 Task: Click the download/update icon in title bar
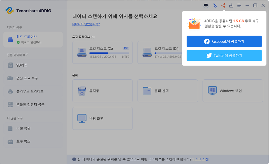pos(231,6)
